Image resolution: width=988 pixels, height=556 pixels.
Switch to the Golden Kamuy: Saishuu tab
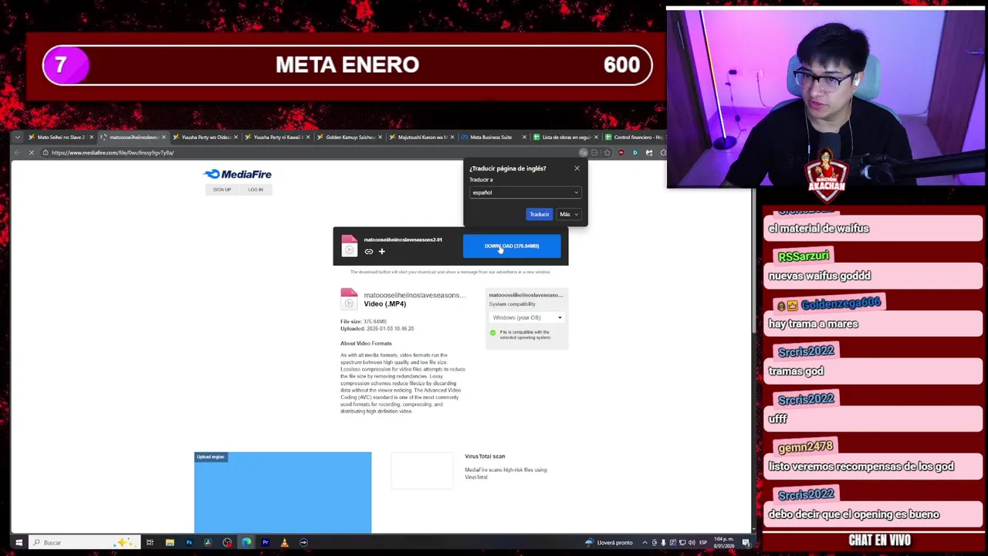click(x=349, y=137)
